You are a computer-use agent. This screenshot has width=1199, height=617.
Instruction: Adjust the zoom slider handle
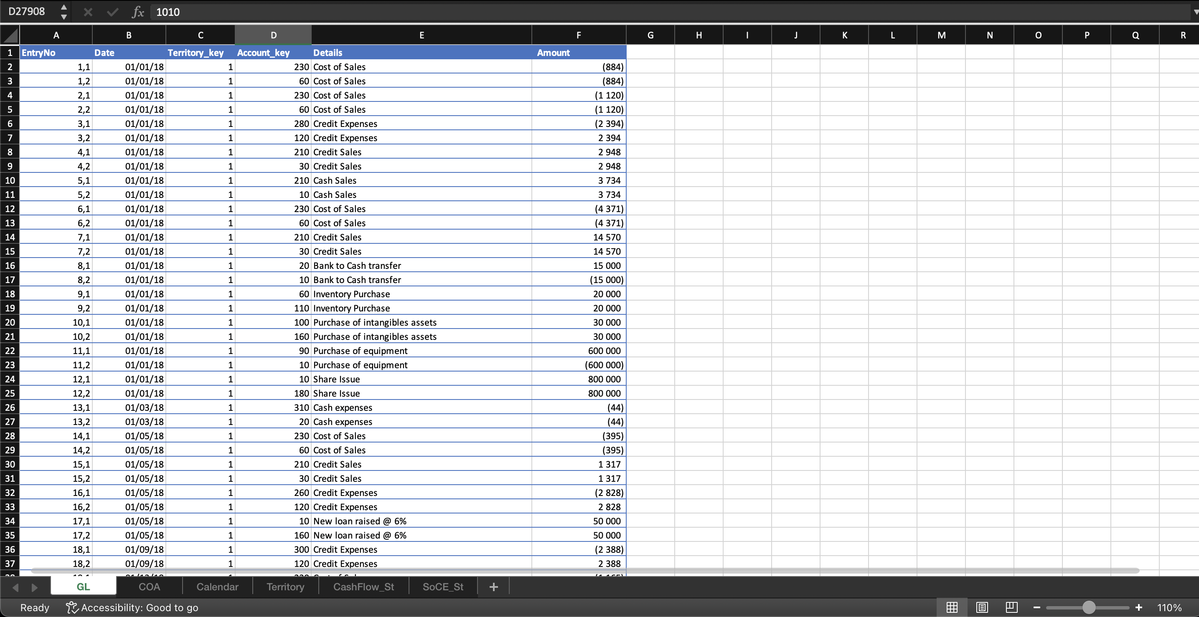tap(1089, 607)
